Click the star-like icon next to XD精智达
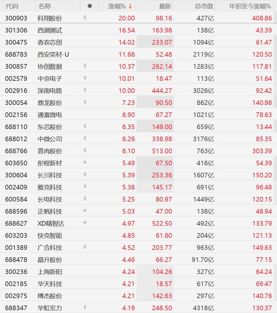 [85, 222]
